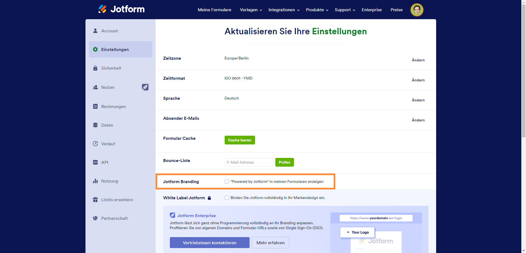Click the page vertical scrollbar thumb
This screenshot has width=526, height=253.
coord(524,71)
